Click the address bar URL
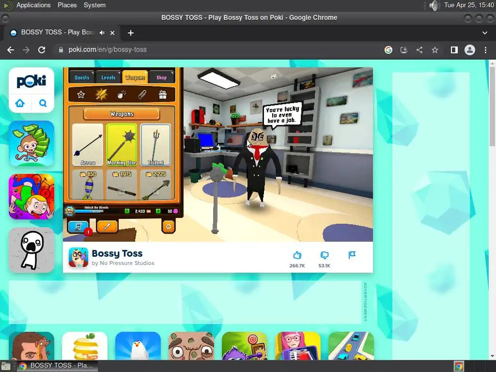The height and width of the screenshot is (372, 496). pos(108,50)
